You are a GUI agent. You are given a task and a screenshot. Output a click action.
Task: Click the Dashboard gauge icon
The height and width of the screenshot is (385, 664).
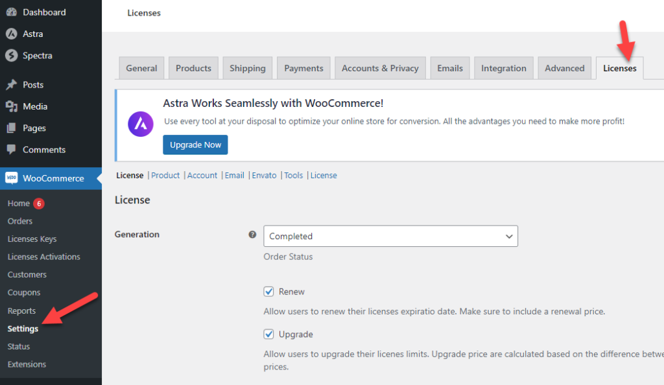(x=12, y=12)
